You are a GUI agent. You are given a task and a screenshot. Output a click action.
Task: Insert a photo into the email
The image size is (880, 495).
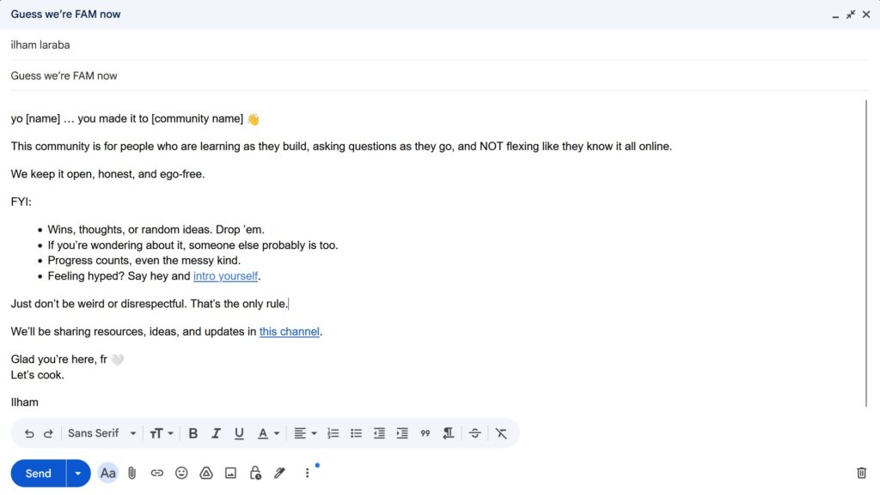coord(230,473)
